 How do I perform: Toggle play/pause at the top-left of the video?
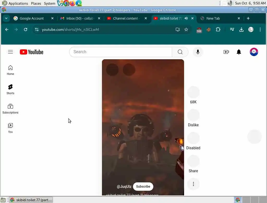[112, 70]
